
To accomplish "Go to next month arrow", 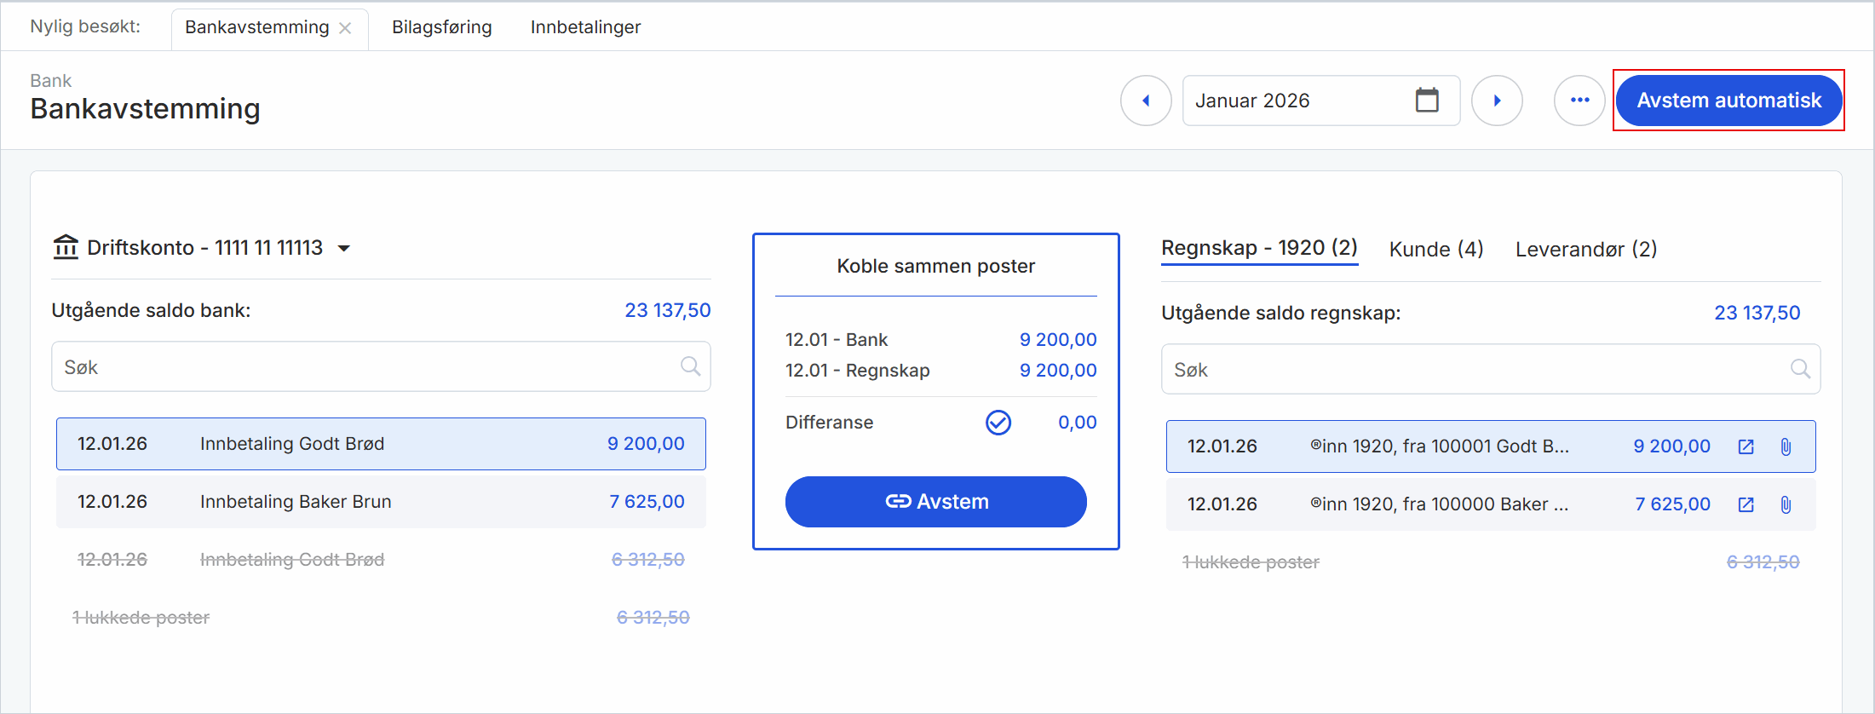I will [1497, 101].
